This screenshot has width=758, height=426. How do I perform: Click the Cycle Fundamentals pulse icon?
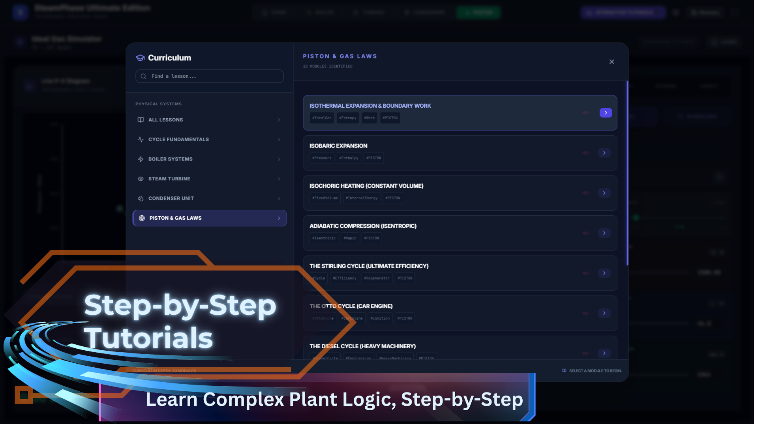coord(141,140)
